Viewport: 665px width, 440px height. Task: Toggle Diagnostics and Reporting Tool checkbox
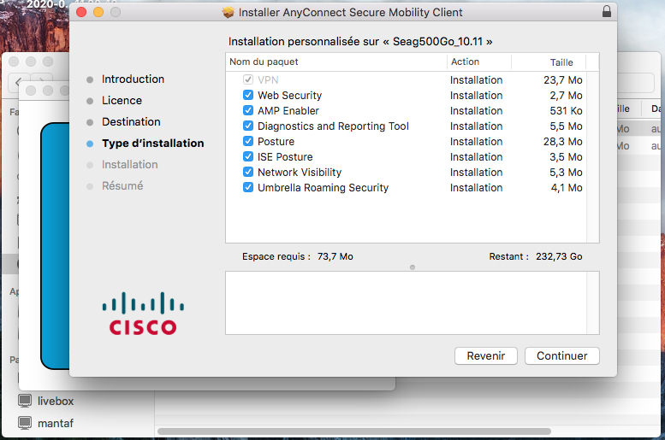click(248, 126)
